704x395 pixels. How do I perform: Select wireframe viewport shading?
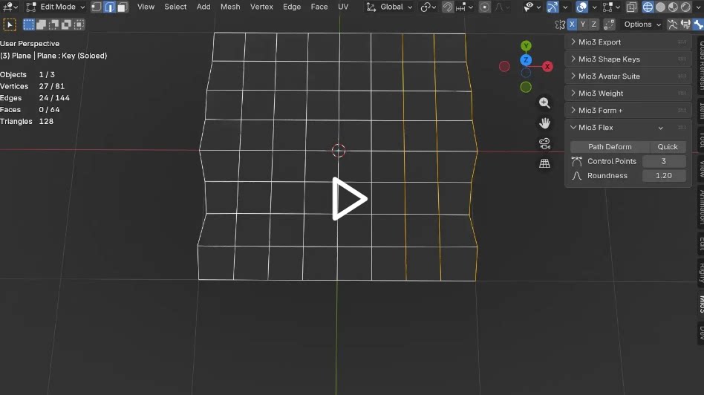tap(648, 7)
